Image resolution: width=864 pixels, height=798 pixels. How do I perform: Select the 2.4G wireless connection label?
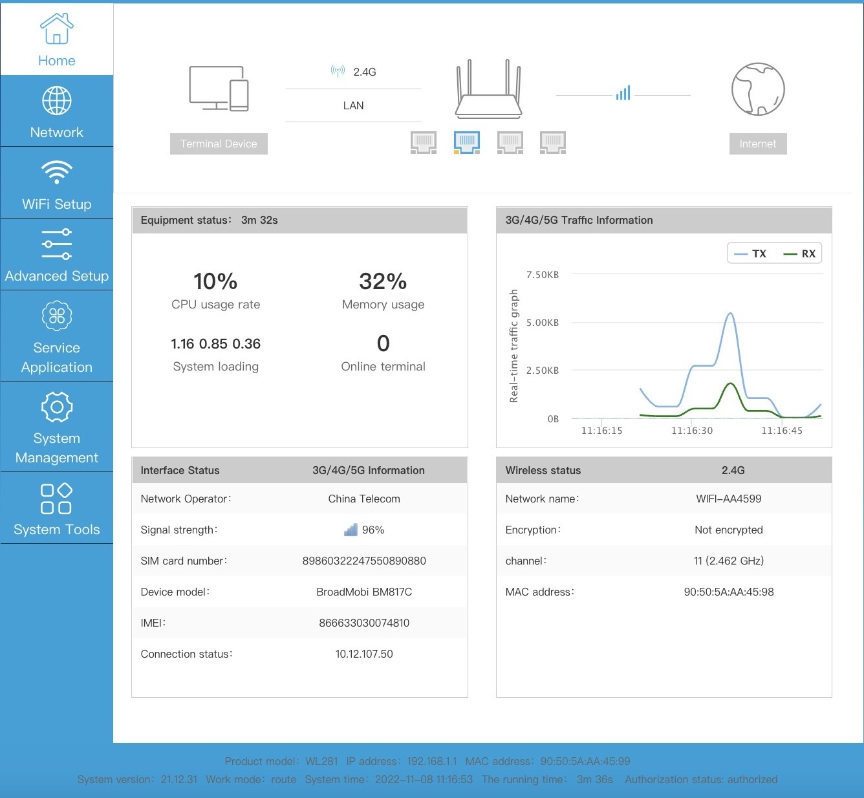coord(354,72)
